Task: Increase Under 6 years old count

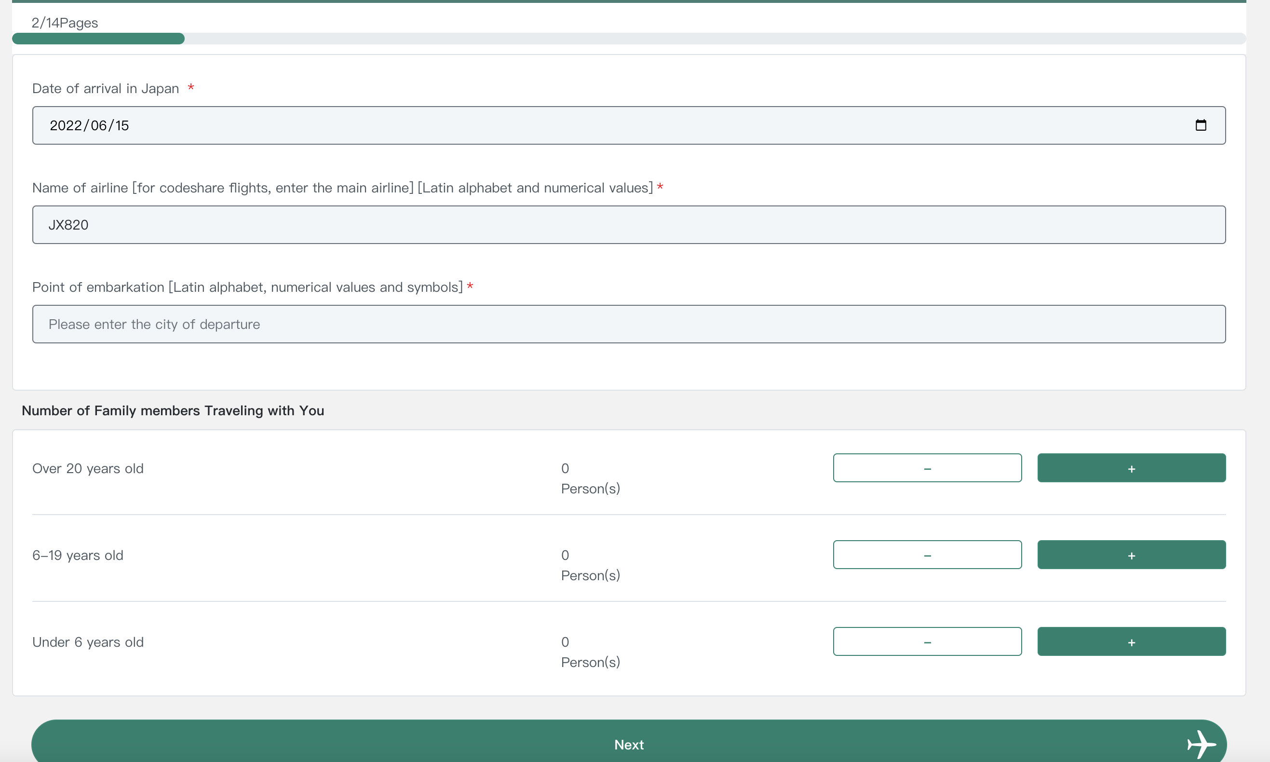Action: (1132, 641)
